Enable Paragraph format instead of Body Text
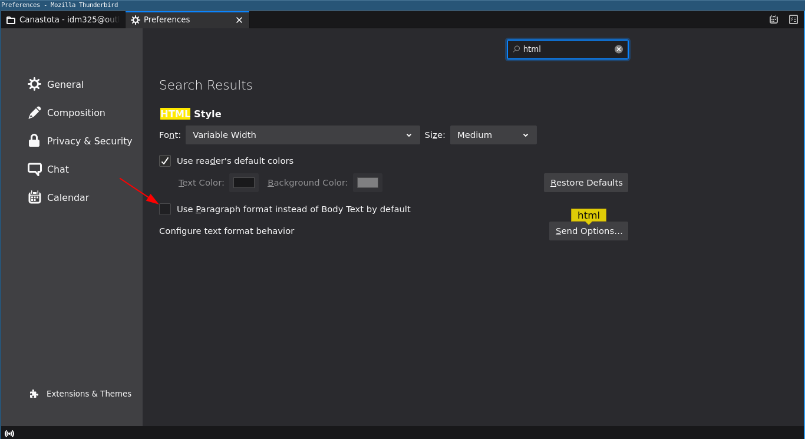The height and width of the screenshot is (439, 805). pos(165,209)
